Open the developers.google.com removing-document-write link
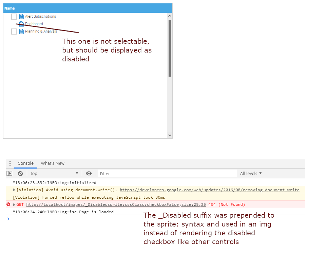 click(x=210, y=190)
